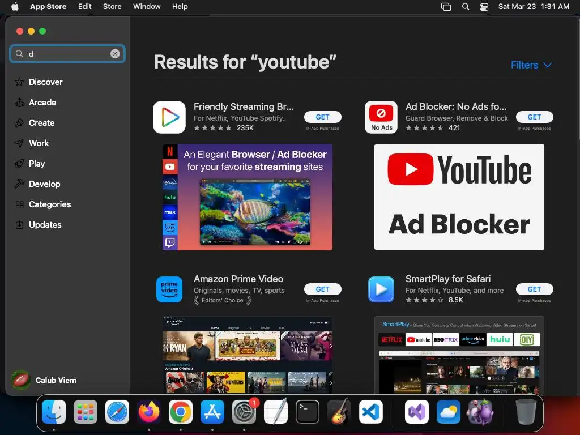
Task: Open the Ad Blocker: No Ads title
Action: [456, 106]
